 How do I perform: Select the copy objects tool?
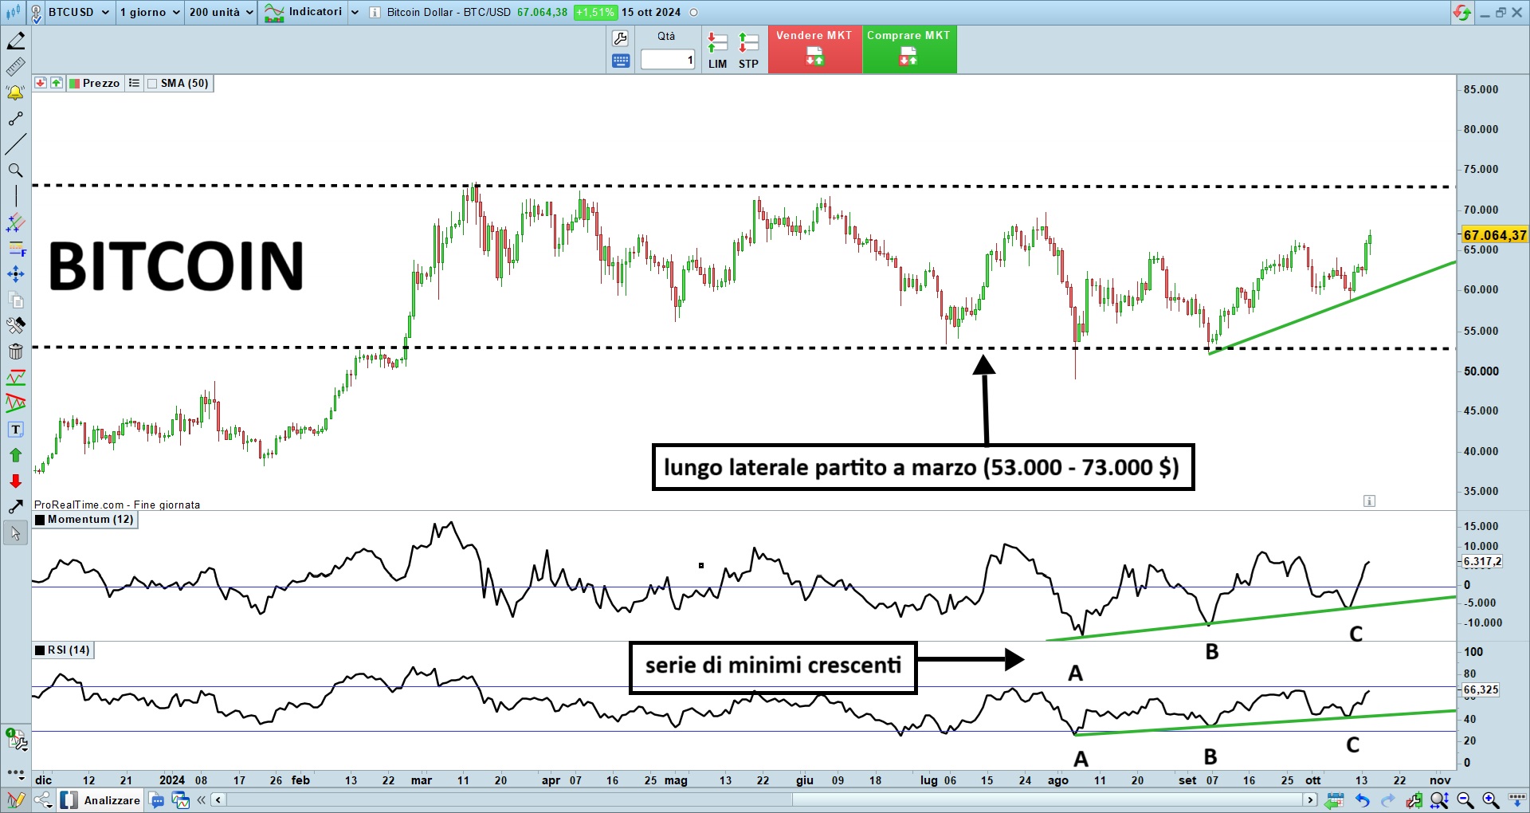[x=15, y=300]
